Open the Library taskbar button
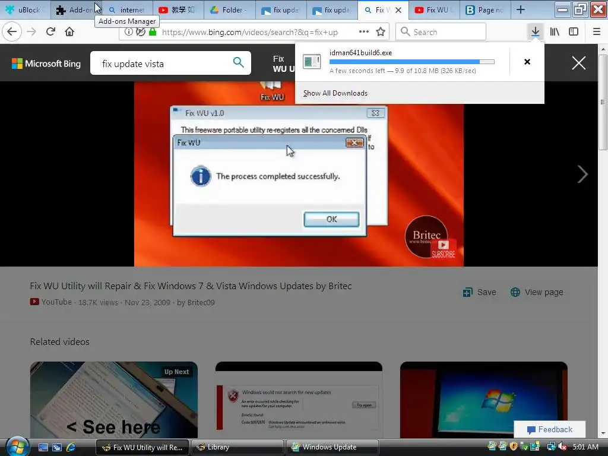608x456 pixels. pos(237,447)
